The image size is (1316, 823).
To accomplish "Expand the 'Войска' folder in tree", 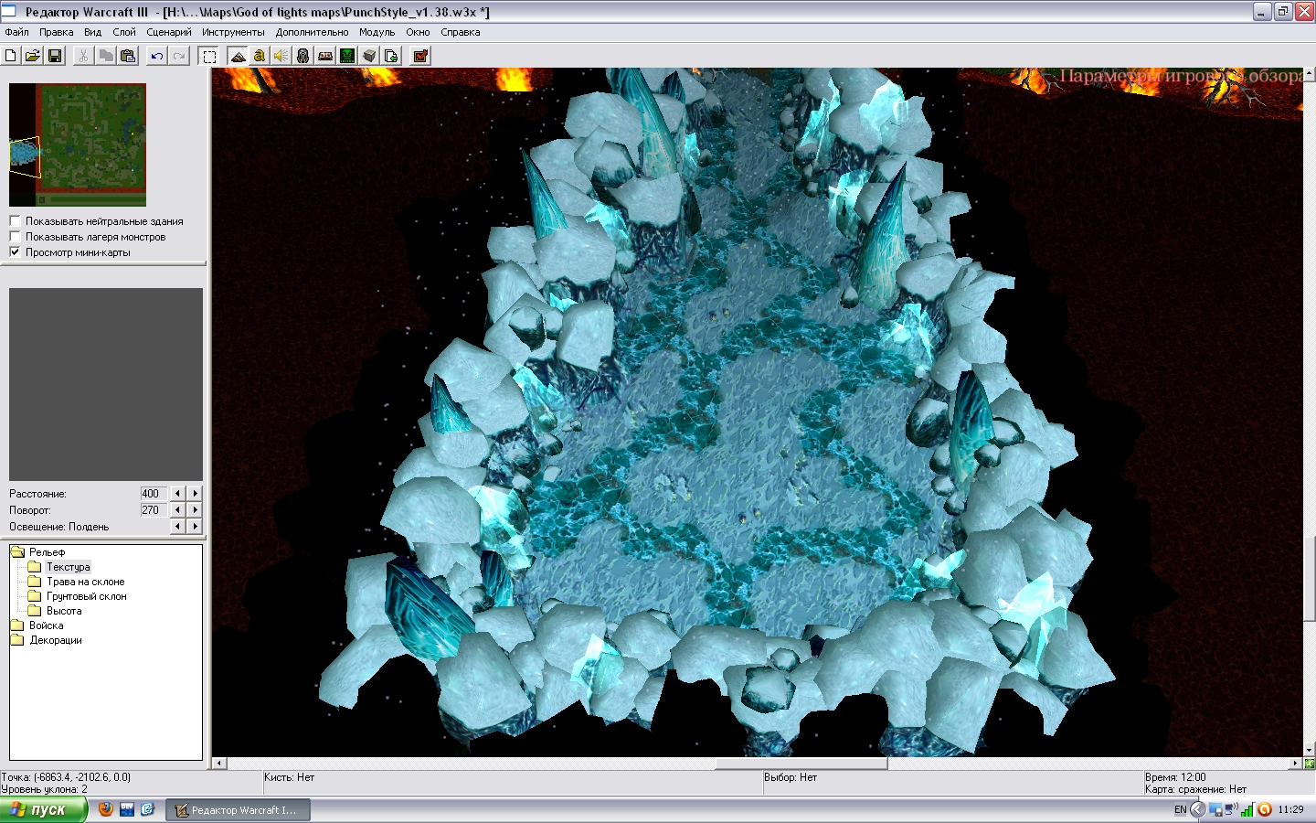I will pyautogui.click(x=46, y=625).
